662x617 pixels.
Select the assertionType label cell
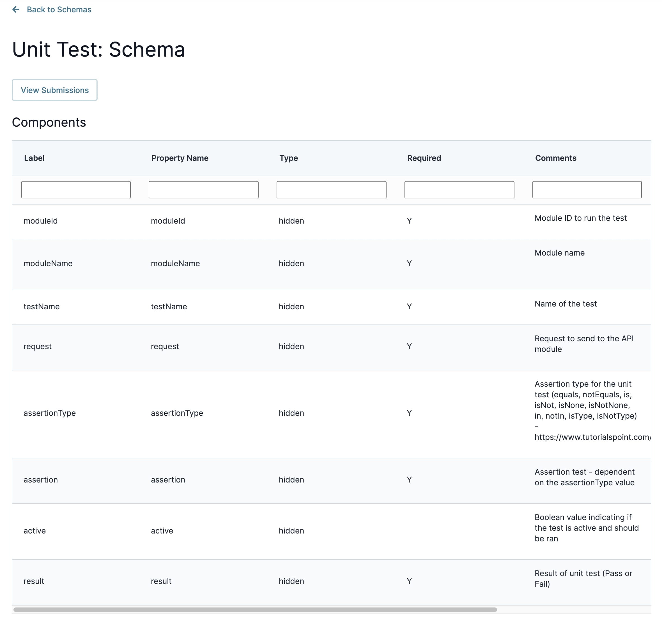tap(50, 414)
